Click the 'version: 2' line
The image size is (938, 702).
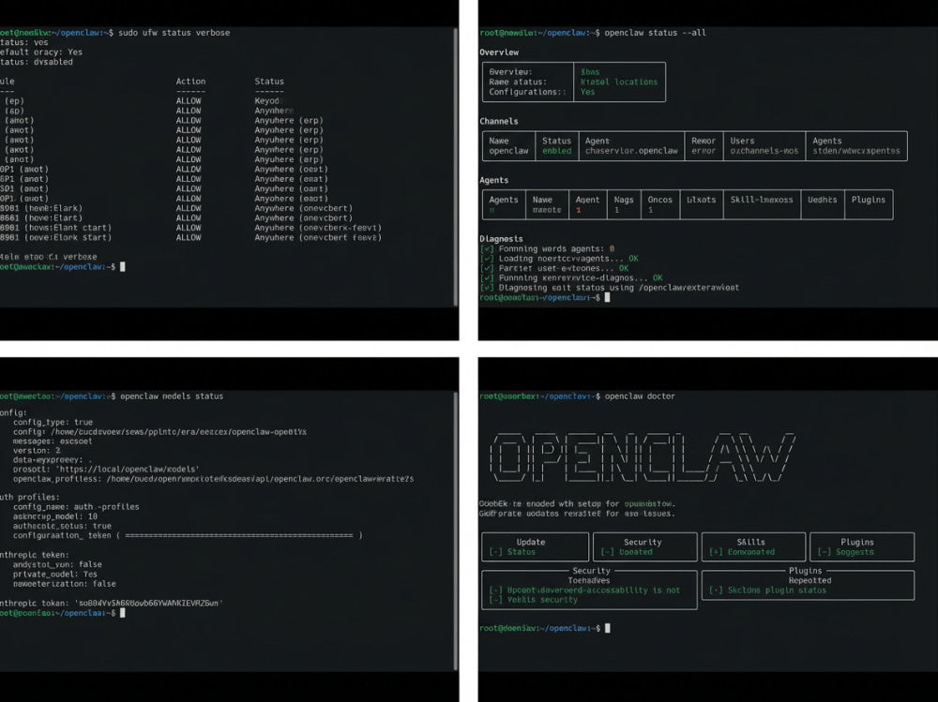pos(37,450)
